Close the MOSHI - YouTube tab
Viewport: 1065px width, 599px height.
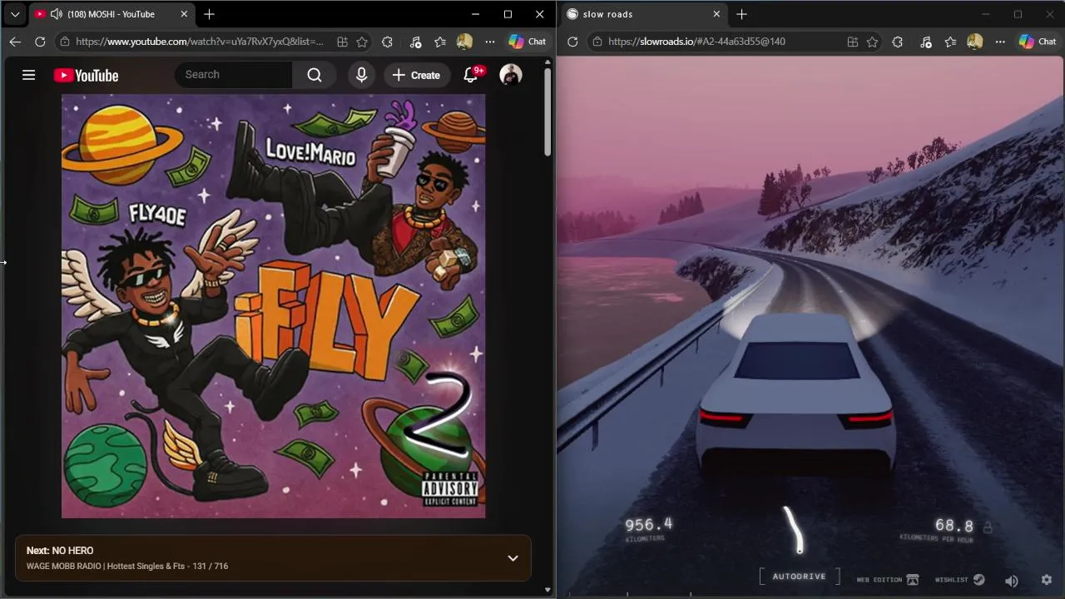(184, 14)
